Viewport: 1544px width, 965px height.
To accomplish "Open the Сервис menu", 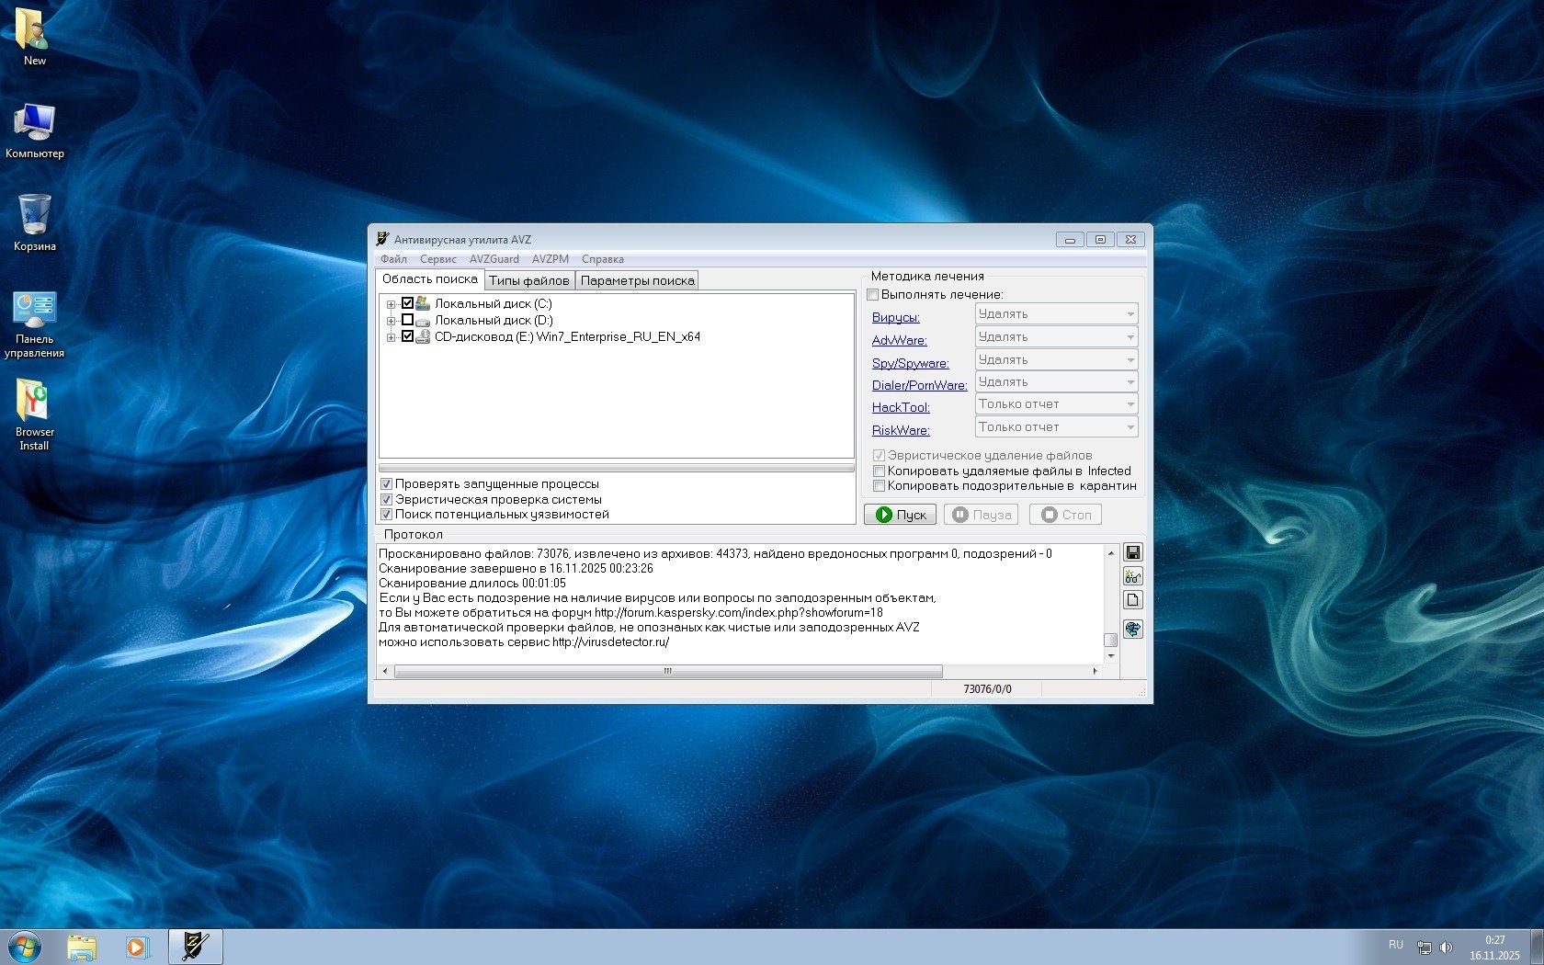I will click(x=437, y=259).
